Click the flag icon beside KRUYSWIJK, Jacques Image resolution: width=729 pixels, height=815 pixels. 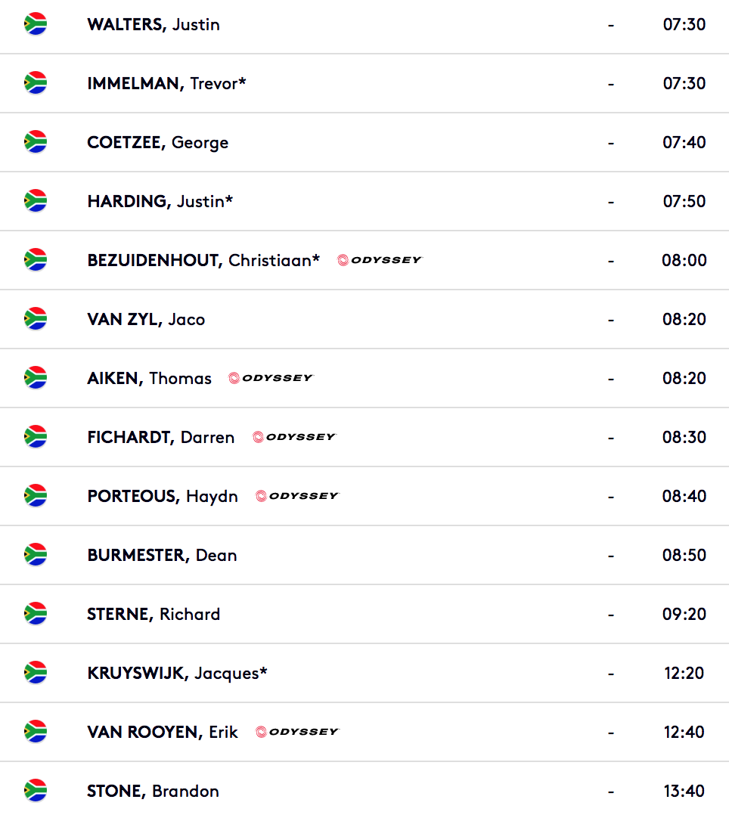tap(36, 673)
